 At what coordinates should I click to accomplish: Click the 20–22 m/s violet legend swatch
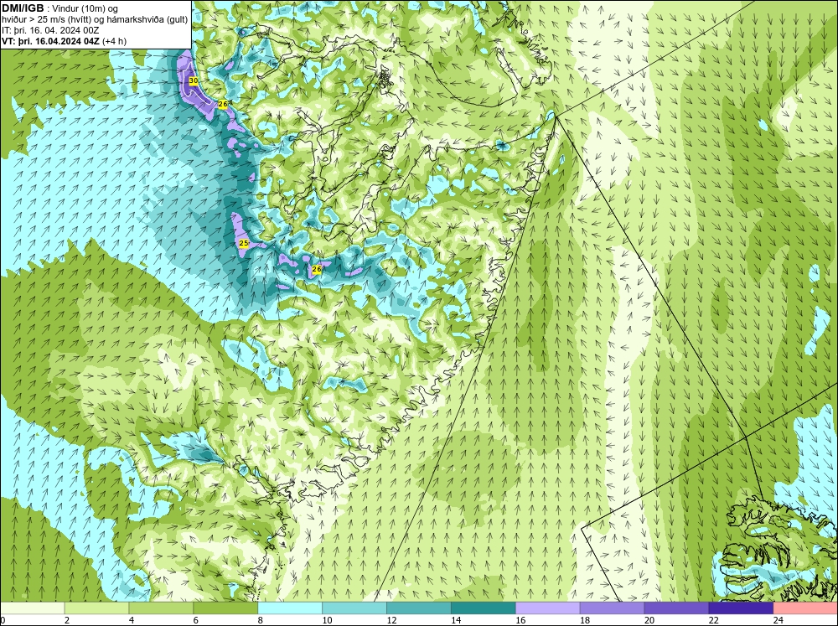676,608
